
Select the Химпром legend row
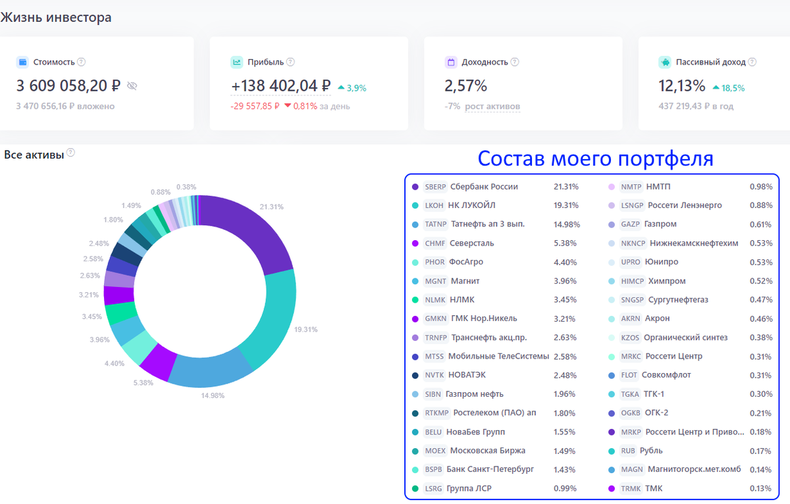point(691,281)
